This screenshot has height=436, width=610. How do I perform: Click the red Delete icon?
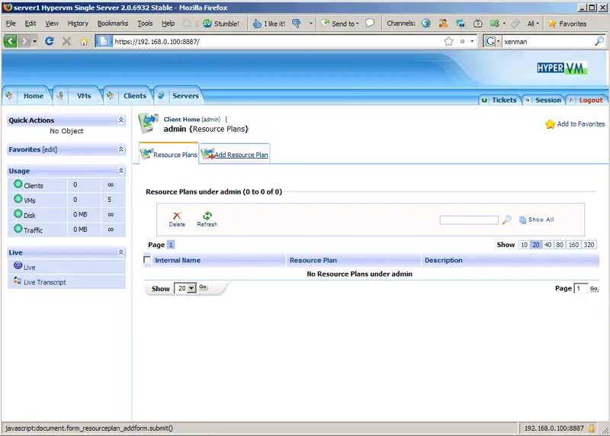177,216
